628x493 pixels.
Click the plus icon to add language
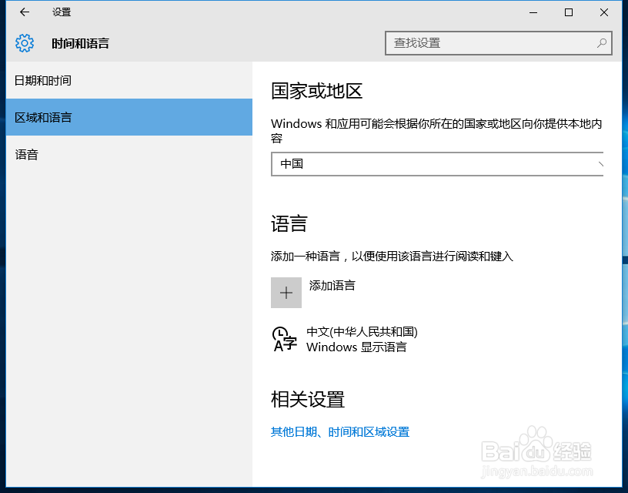point(286,293)
